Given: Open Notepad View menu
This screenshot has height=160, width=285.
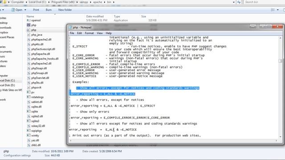Looking at the screenshot, I should [x=100, y=33].
